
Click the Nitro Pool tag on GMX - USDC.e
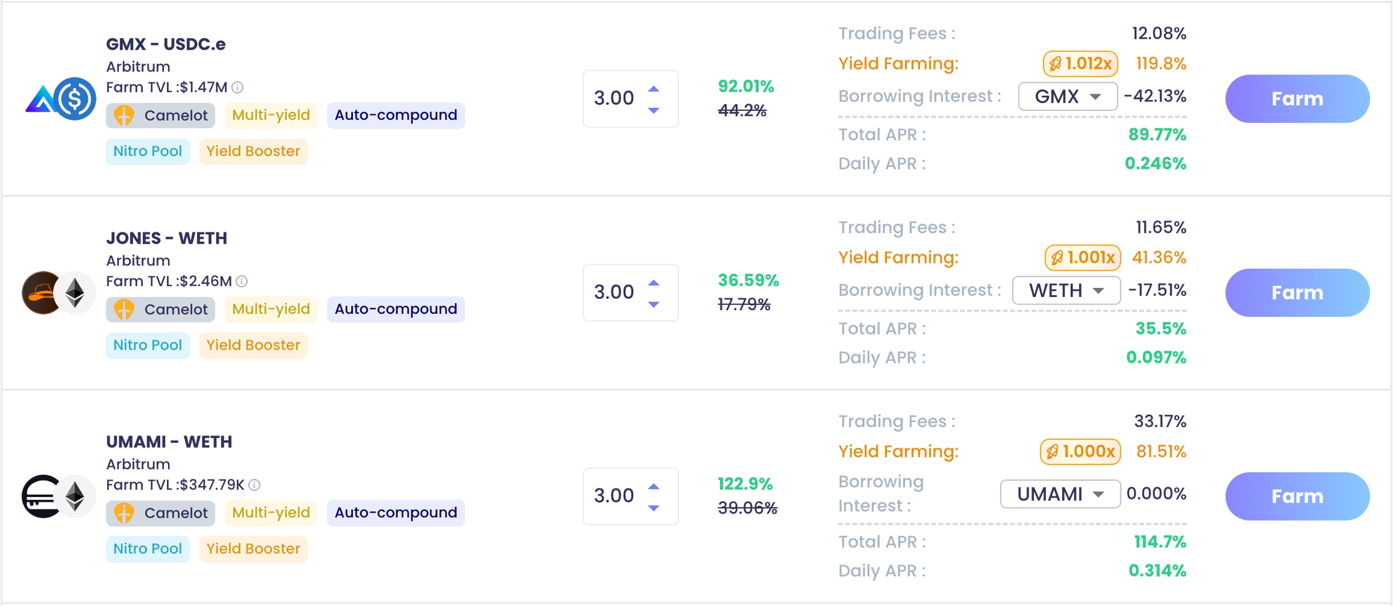[x=148, y=151]
